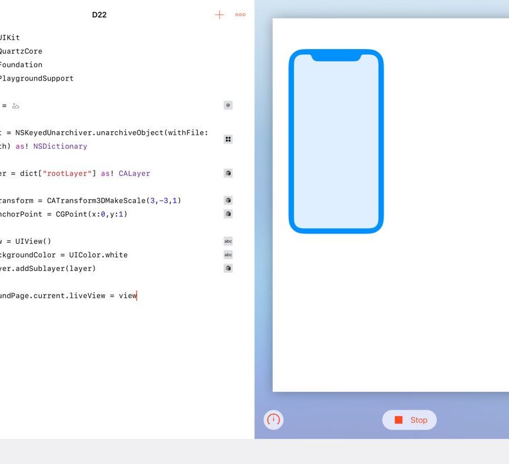Click the blue phone outline in live view

(336, 142)
